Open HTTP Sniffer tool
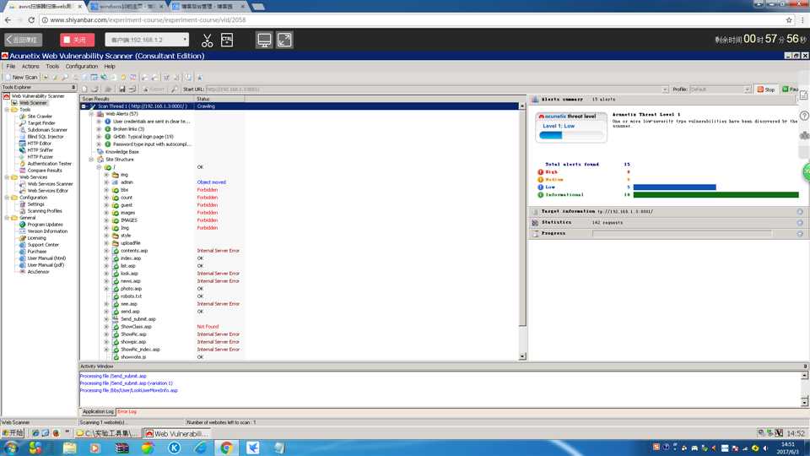 40,150
